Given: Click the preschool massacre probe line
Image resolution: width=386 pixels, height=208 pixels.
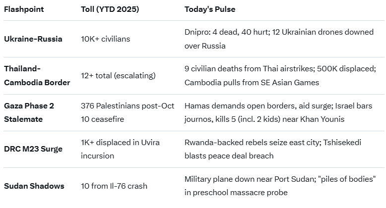Looking at the screenshot, I should pos(236,192).
